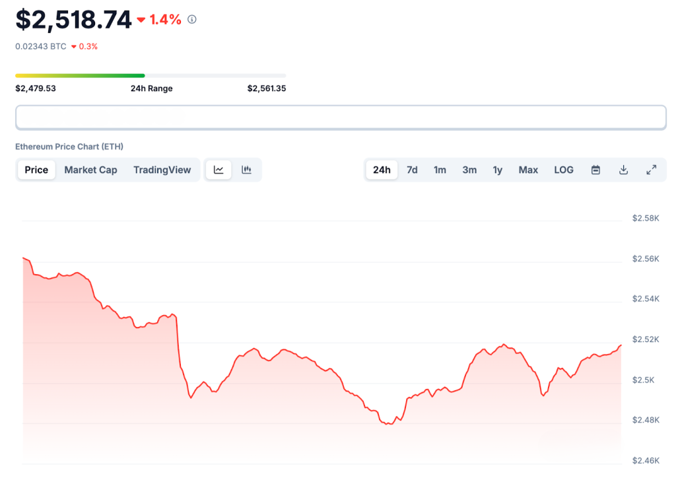
Task: Select the line chart view icon
Action: click(x=219, y=170)
